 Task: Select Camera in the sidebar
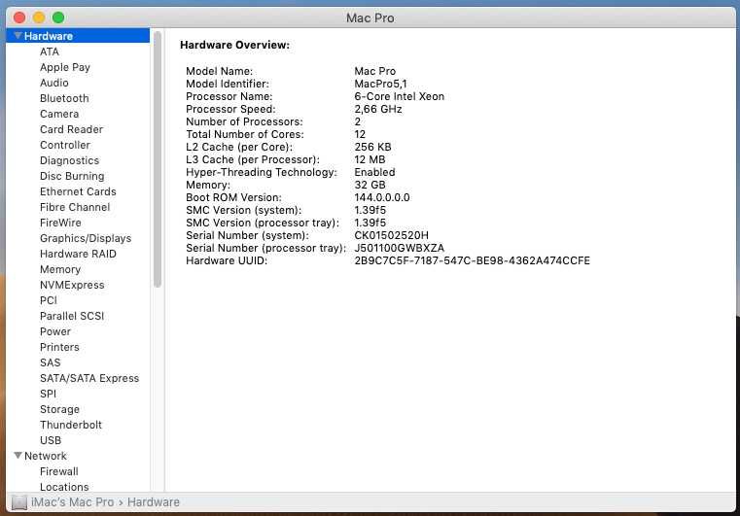point(59,114)
